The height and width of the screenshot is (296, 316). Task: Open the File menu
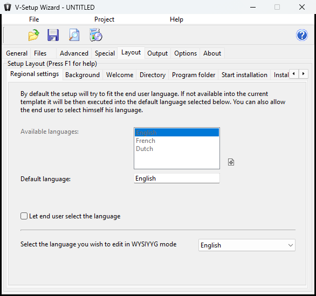pos(34,19)
